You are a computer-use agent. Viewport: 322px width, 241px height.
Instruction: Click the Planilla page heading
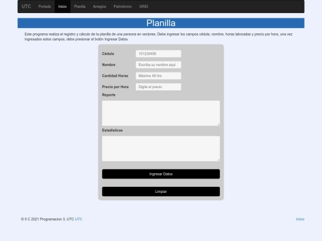(x=161, y=23)
